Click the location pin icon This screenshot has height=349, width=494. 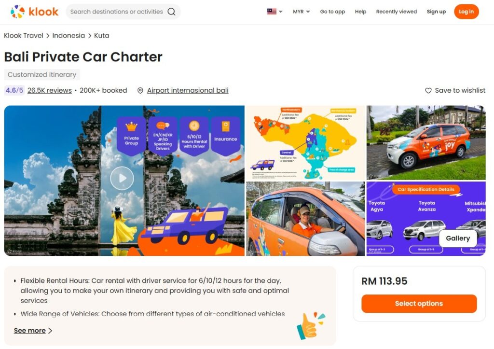[x=140, y=90]
